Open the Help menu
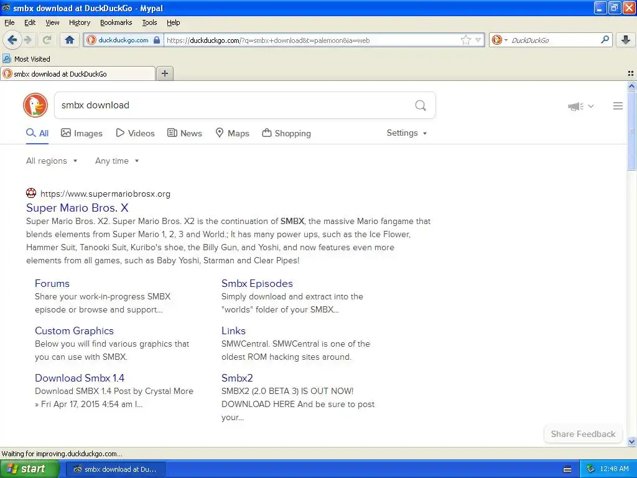637x478 pixels. pos(173,22)
